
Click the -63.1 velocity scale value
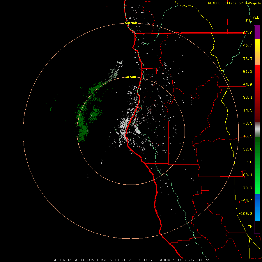[247, 175]
